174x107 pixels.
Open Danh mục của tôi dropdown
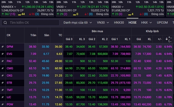(78, 22)
